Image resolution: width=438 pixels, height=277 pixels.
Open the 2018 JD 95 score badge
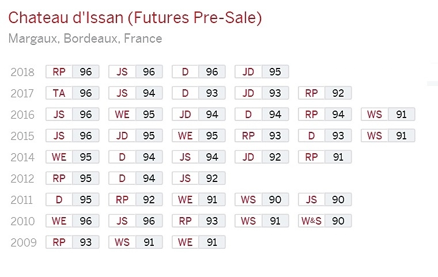(262, 72)
